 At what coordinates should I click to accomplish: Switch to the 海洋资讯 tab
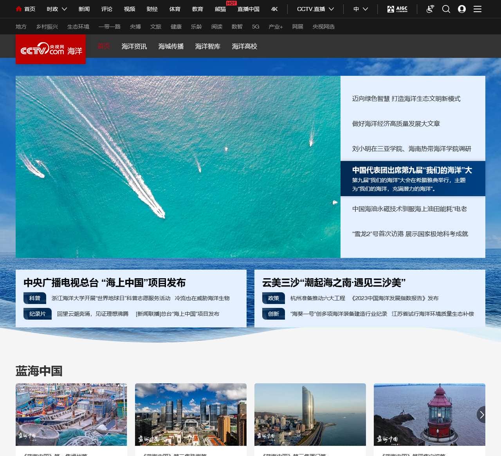pos(134,46)
